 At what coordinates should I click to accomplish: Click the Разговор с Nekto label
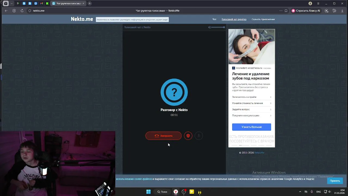click(174, 110)
